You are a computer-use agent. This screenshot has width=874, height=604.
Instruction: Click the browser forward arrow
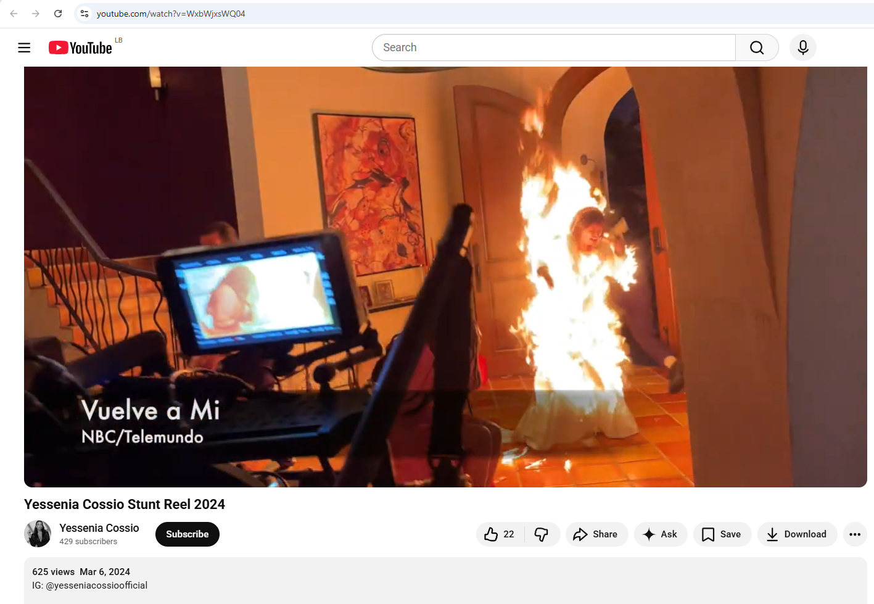pos(36,14)
